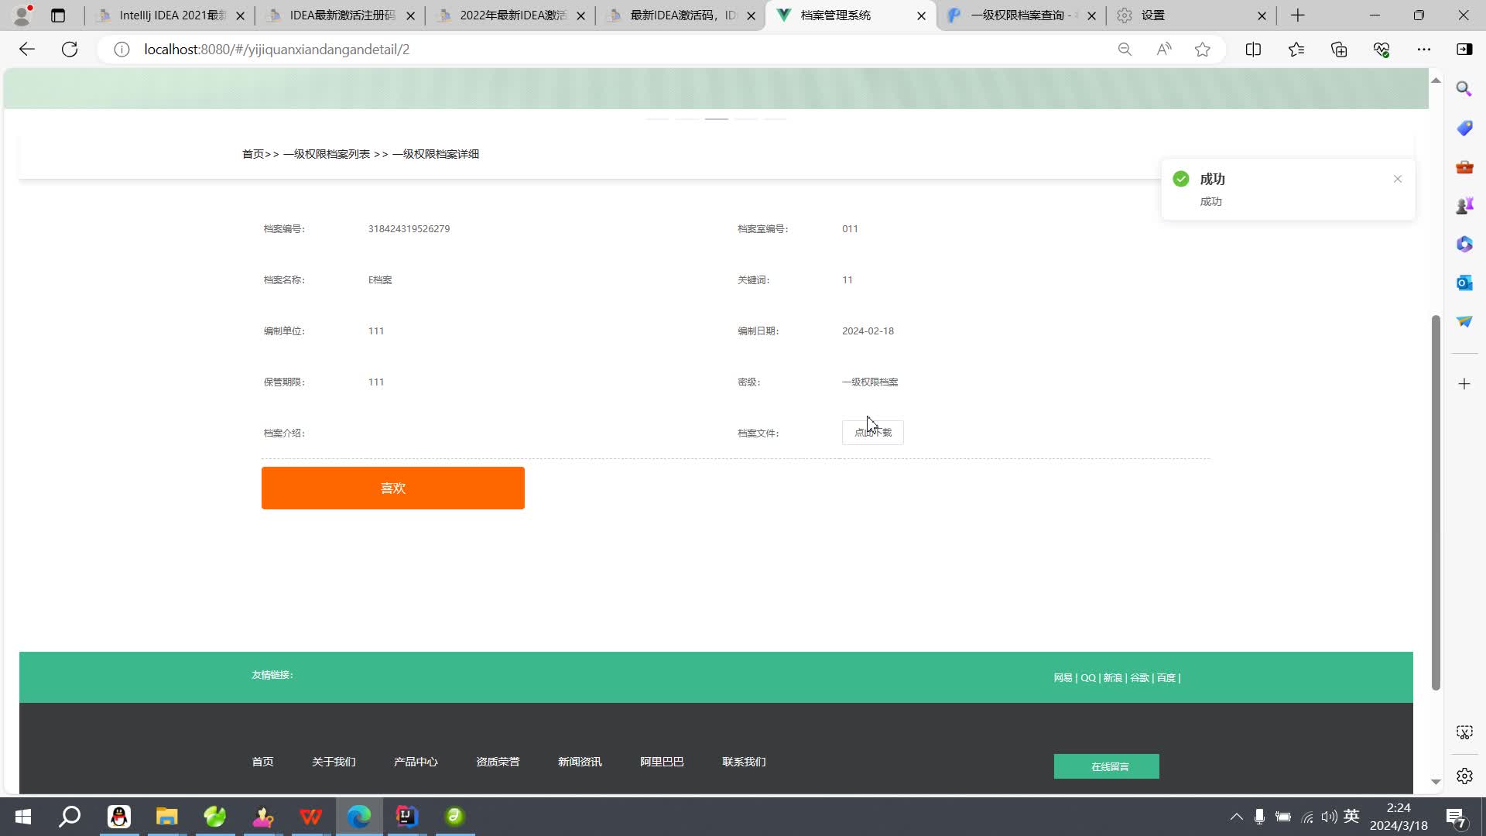
Task: Click 点此下载 file download button
Action: 872,433
